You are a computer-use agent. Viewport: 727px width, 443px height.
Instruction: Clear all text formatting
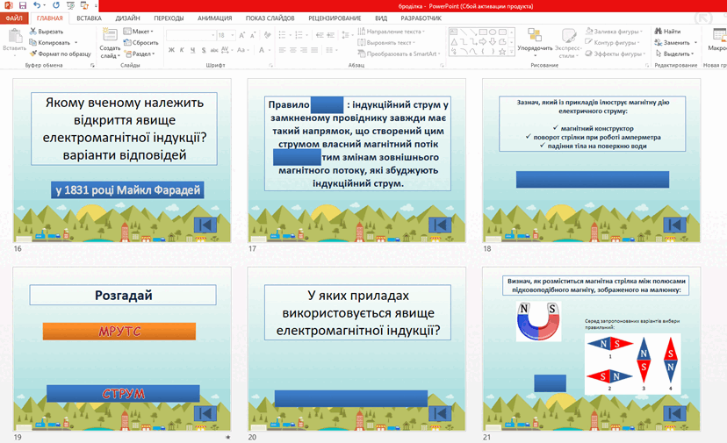tap(268, 35)
